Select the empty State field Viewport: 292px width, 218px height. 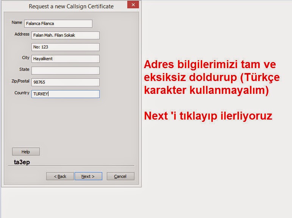[x=66, y=70]
